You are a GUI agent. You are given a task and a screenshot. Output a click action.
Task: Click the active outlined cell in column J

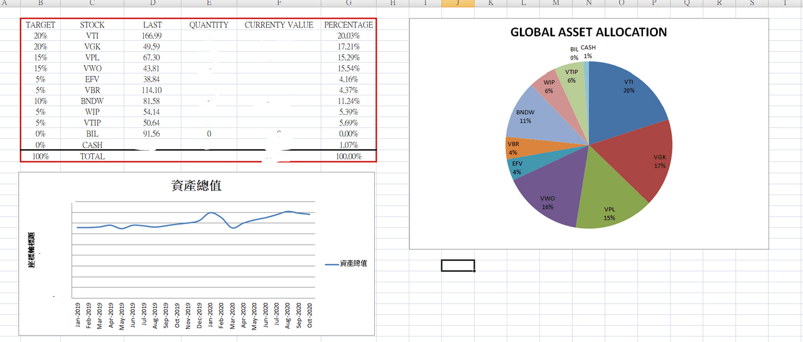click(458, 265)
